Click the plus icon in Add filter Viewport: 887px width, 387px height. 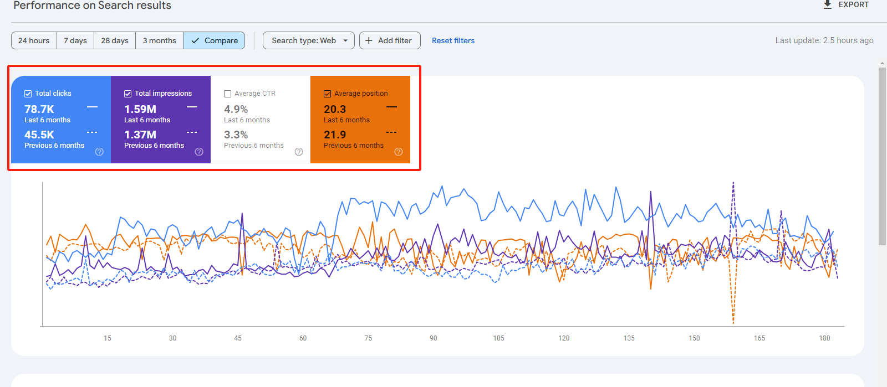pos(369,40)
